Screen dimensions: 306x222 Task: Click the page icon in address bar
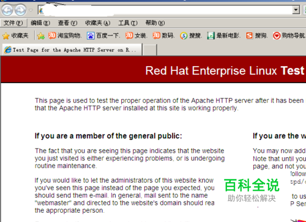pos(41,10)
